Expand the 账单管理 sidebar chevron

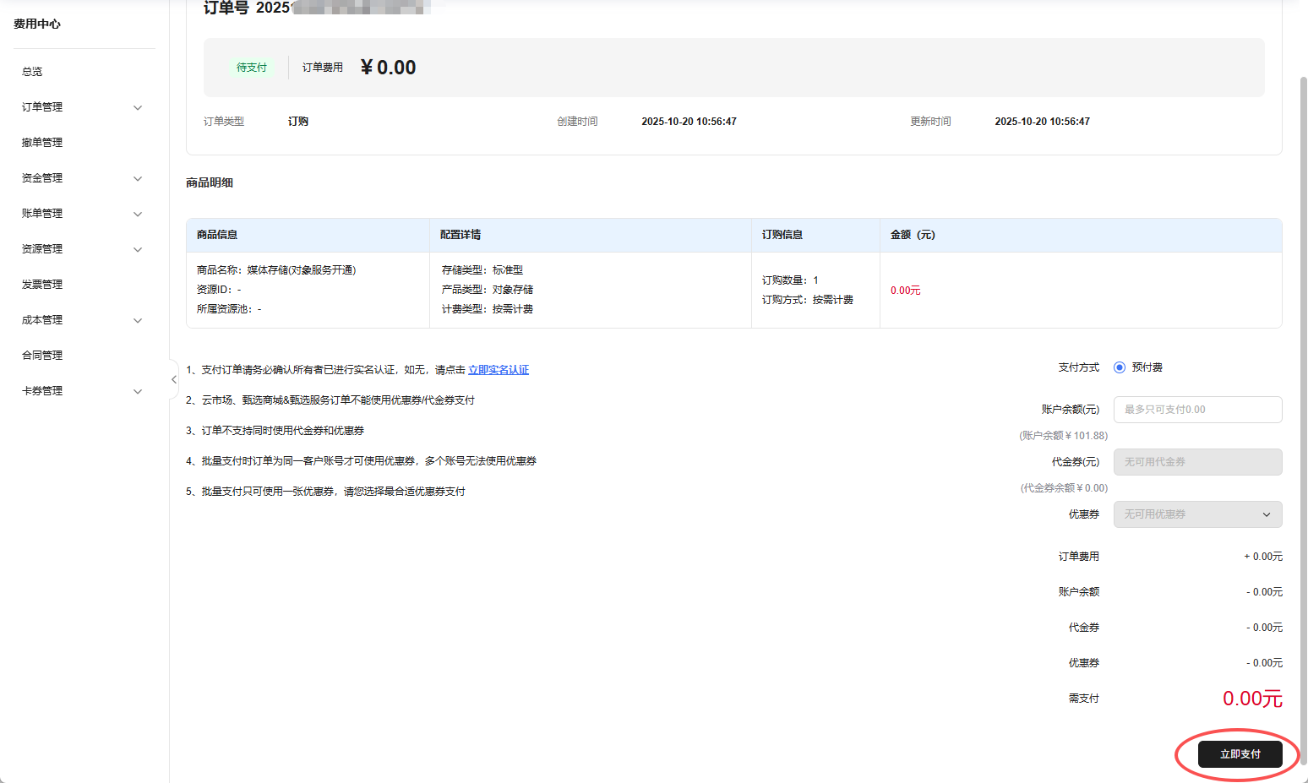coord(138,214)
